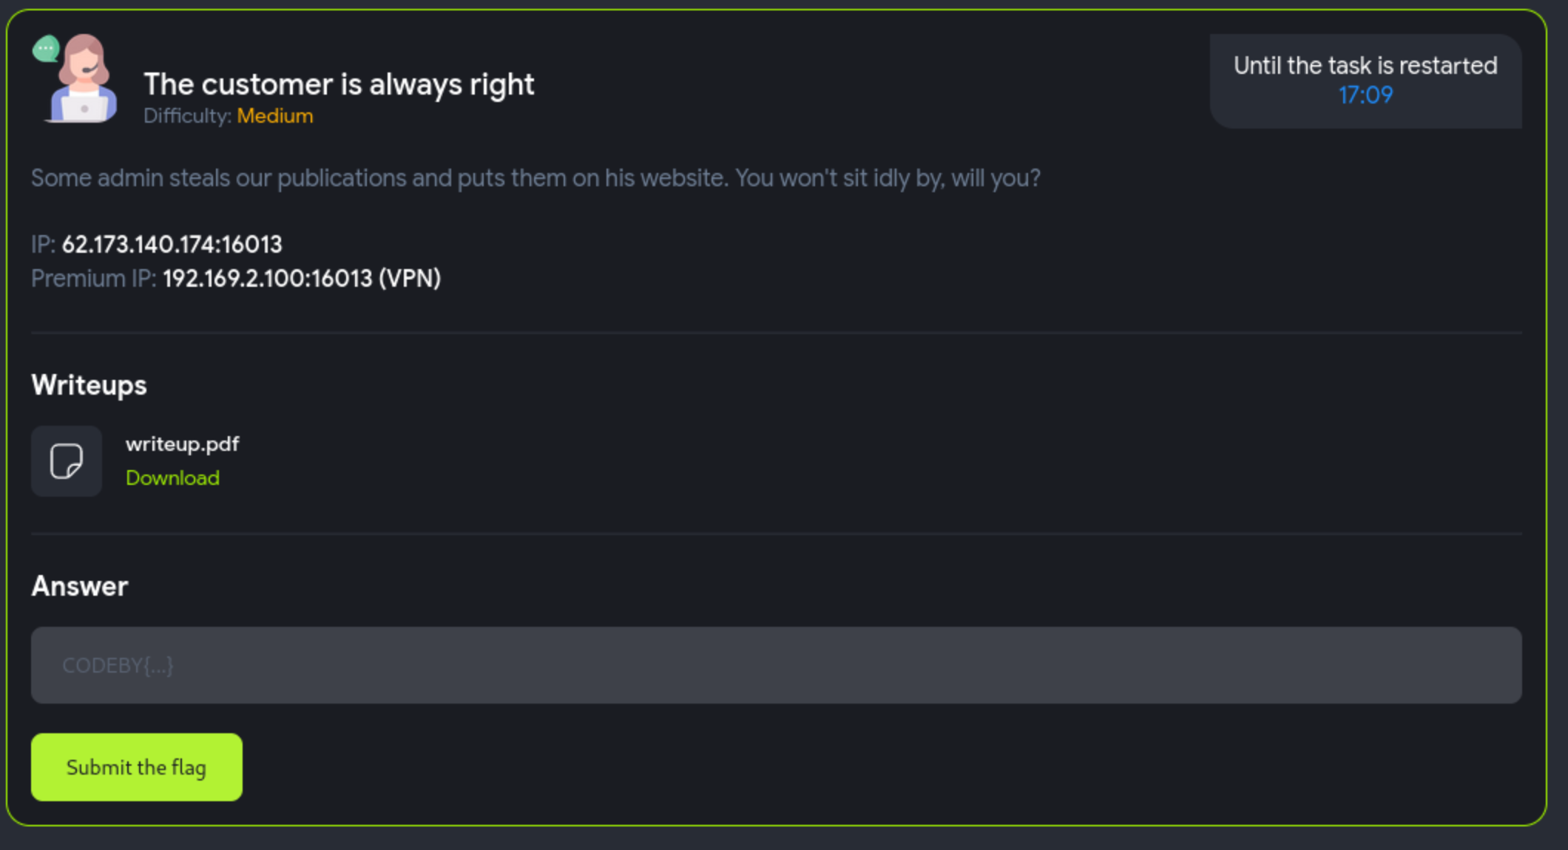Focus the CODEBY answer input field

(x=776, y=665)
